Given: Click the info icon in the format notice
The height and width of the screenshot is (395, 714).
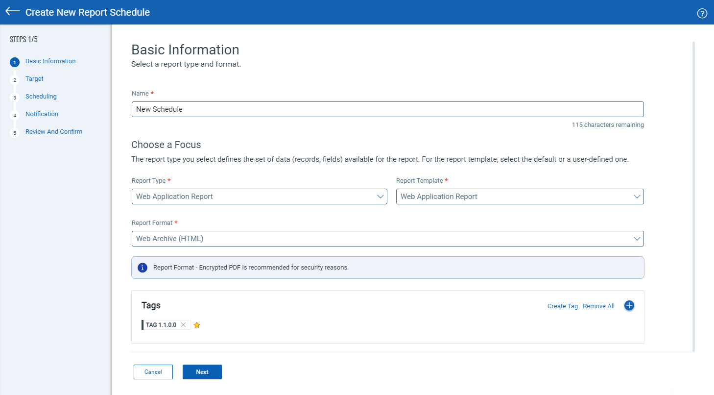Looking at the screenshot, I should pos(143,268).
